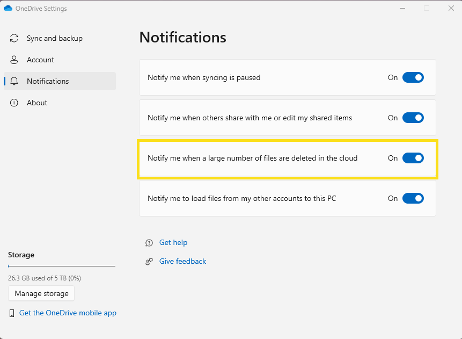This screenshot has height=339, width=462.
Task: Open the Give feedback link
Action: point(182,262)
